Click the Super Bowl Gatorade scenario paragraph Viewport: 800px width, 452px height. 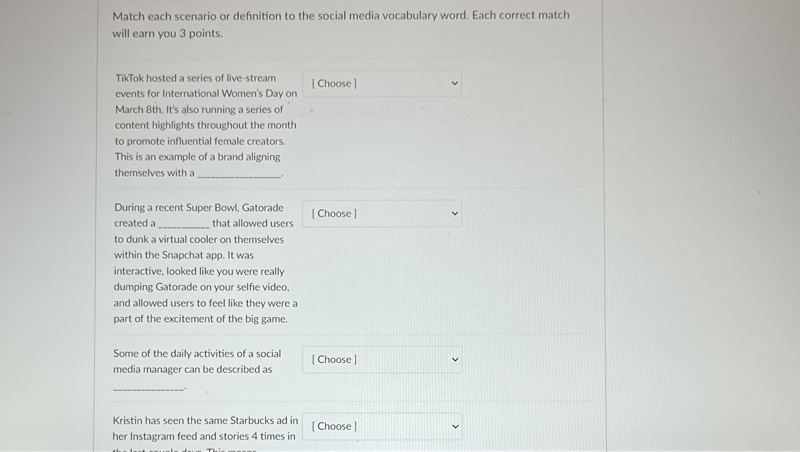[205, 263]
